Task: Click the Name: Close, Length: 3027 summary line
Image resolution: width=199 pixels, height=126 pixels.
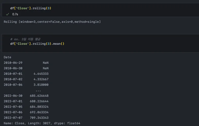Action: (x=42, y=123)
